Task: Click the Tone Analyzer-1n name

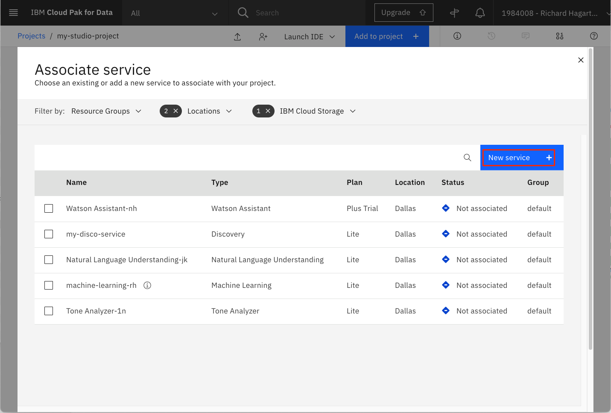Action: [96, 311]
